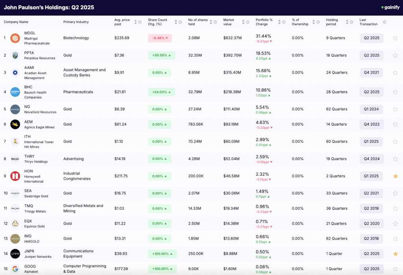Open the gainify logo in header
Image resolution: width=403 pixels, height=275 pixels.
390,7
